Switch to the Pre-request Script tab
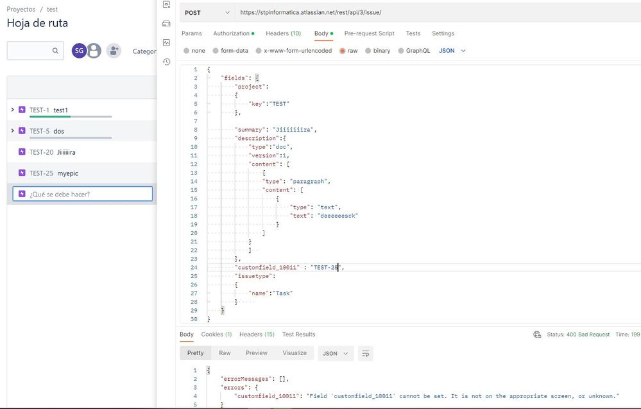 tap(369, 33)
